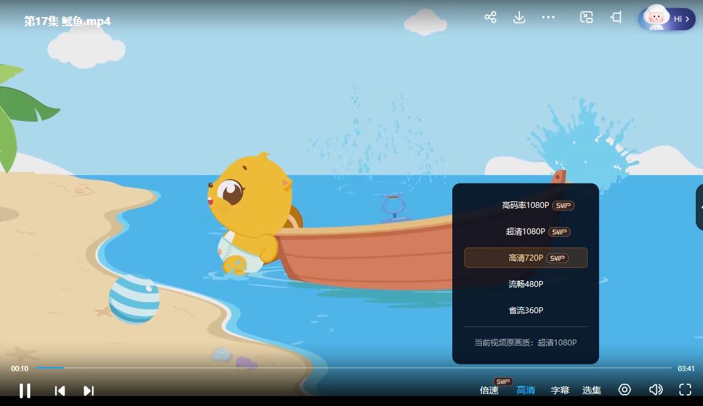
Task: Mute the volume speaker icon
Action: pyautogui.click(x=656, y=390)
